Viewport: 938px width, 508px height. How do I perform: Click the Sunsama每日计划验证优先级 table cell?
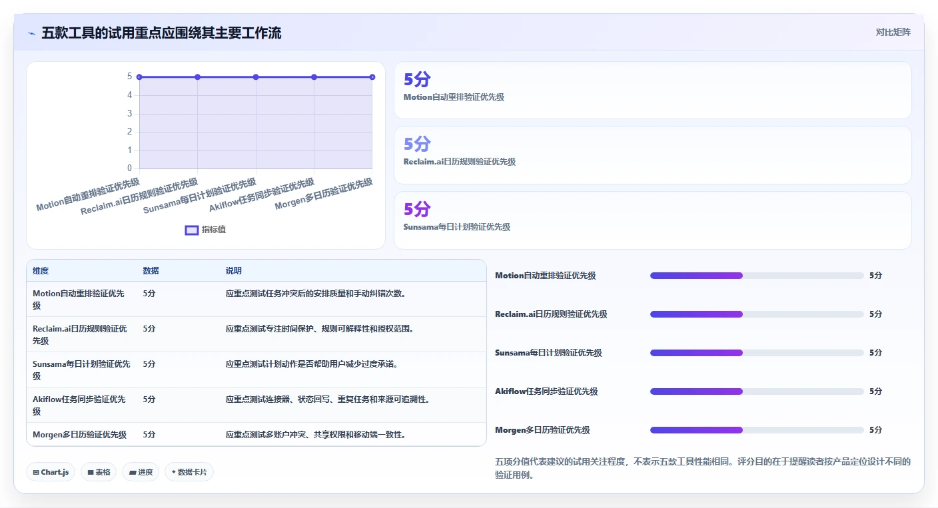(x=81, y=370)
